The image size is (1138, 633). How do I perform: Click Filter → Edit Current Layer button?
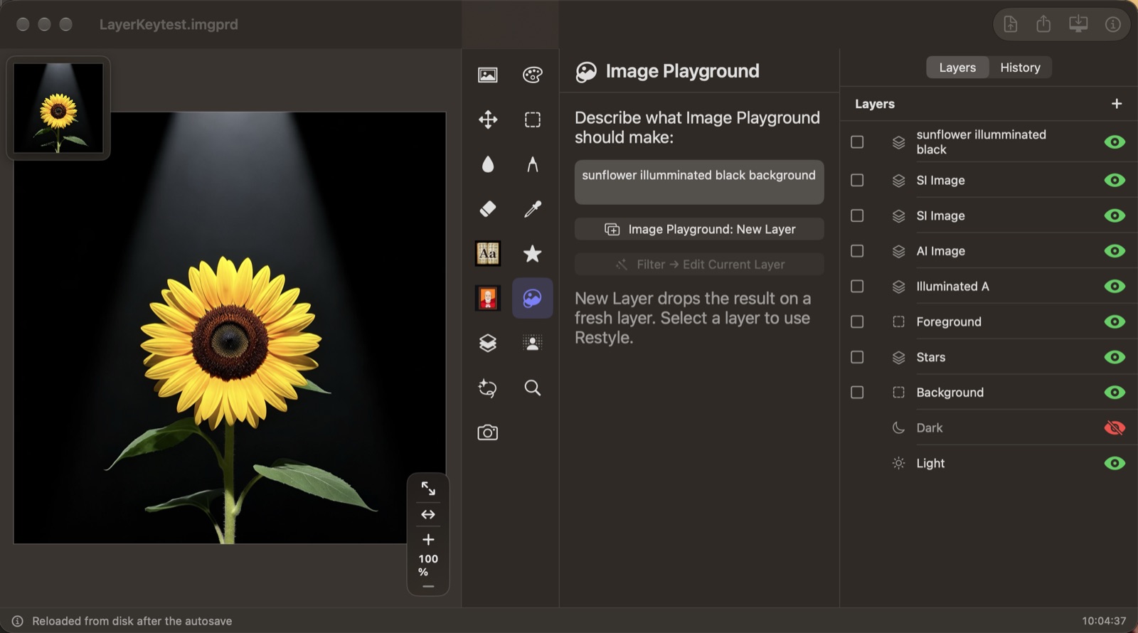(x=699, y=265)
